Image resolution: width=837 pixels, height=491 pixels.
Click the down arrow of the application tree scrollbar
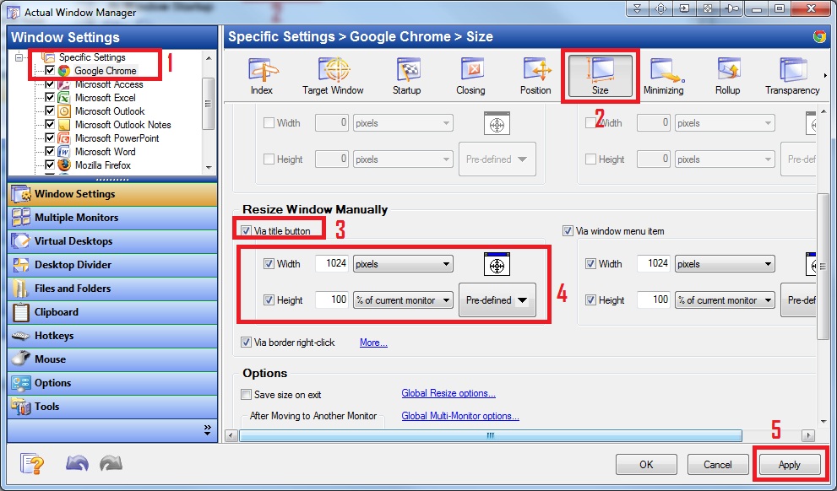209,167
